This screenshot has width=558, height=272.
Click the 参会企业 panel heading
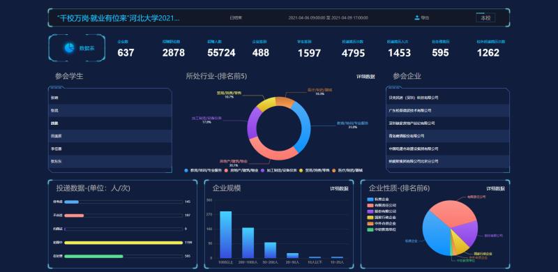(407, 76)
